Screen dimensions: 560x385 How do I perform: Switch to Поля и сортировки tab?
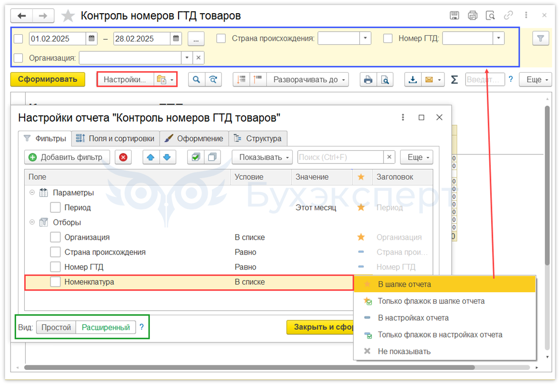[x=116, y=139]
